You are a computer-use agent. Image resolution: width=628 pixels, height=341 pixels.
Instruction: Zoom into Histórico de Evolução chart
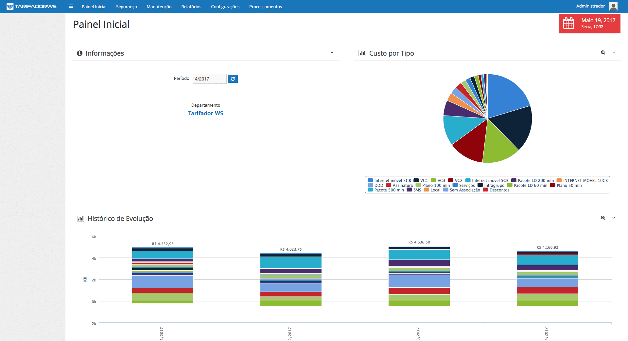click(x=603, y=218)
